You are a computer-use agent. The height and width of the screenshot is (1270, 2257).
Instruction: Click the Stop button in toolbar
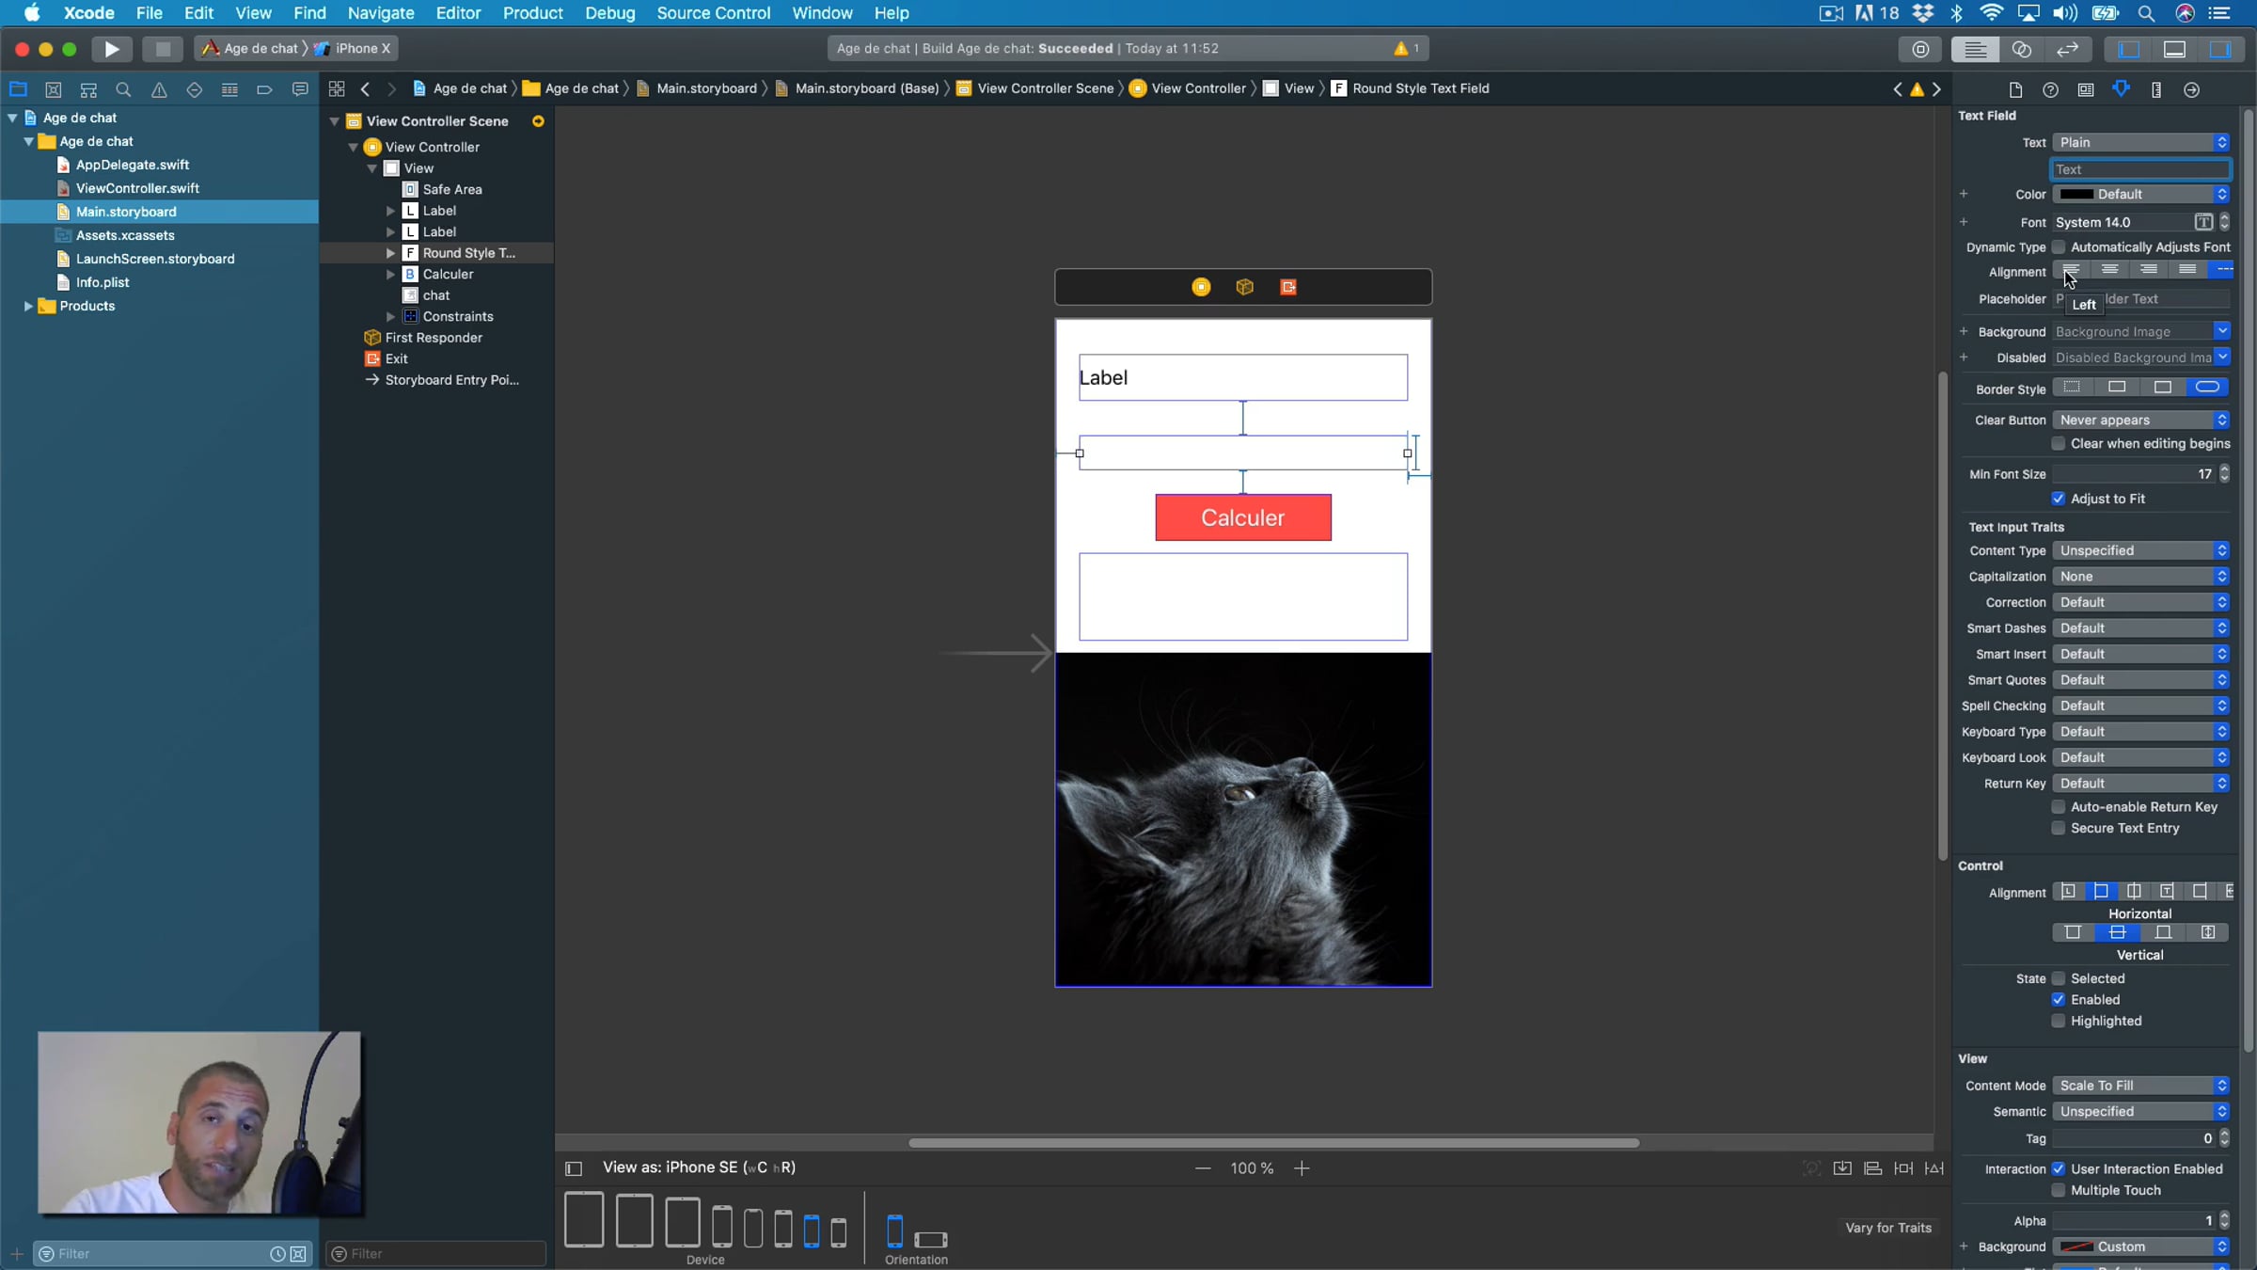[162, 48]
